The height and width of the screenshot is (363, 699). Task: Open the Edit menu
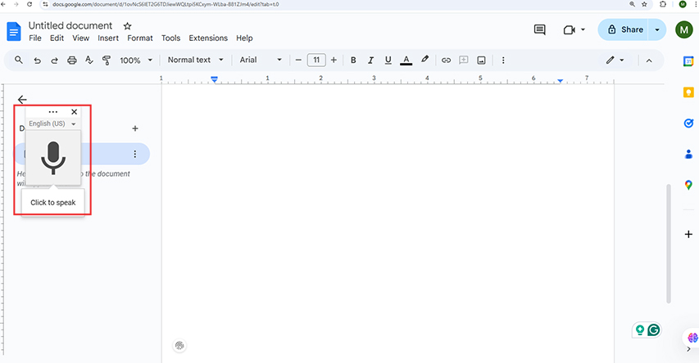(57, 38)
